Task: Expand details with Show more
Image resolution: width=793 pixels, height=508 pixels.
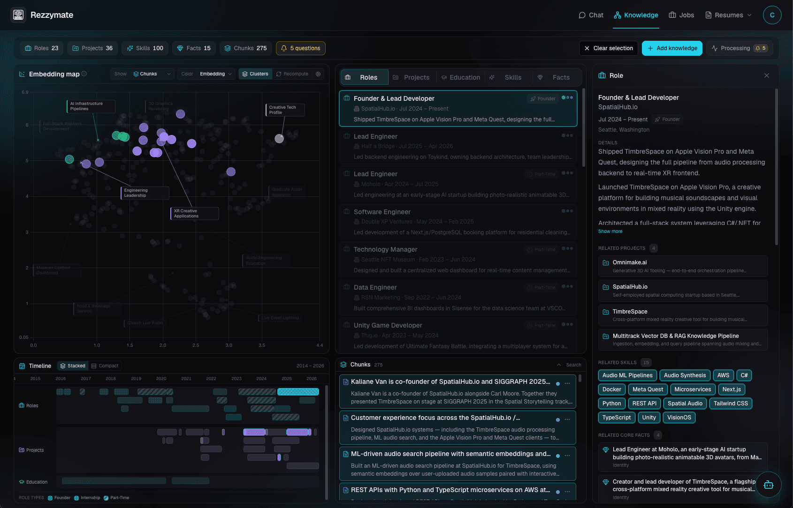Action: click(x=610, y=232)
